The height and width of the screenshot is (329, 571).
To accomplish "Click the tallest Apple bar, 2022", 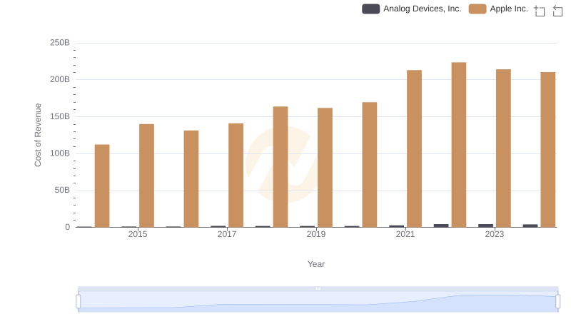I will pos(459,145).
